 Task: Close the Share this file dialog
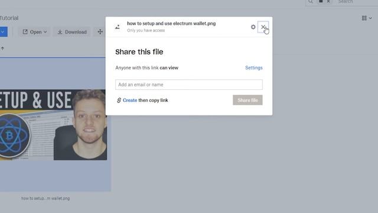(263, 27)
